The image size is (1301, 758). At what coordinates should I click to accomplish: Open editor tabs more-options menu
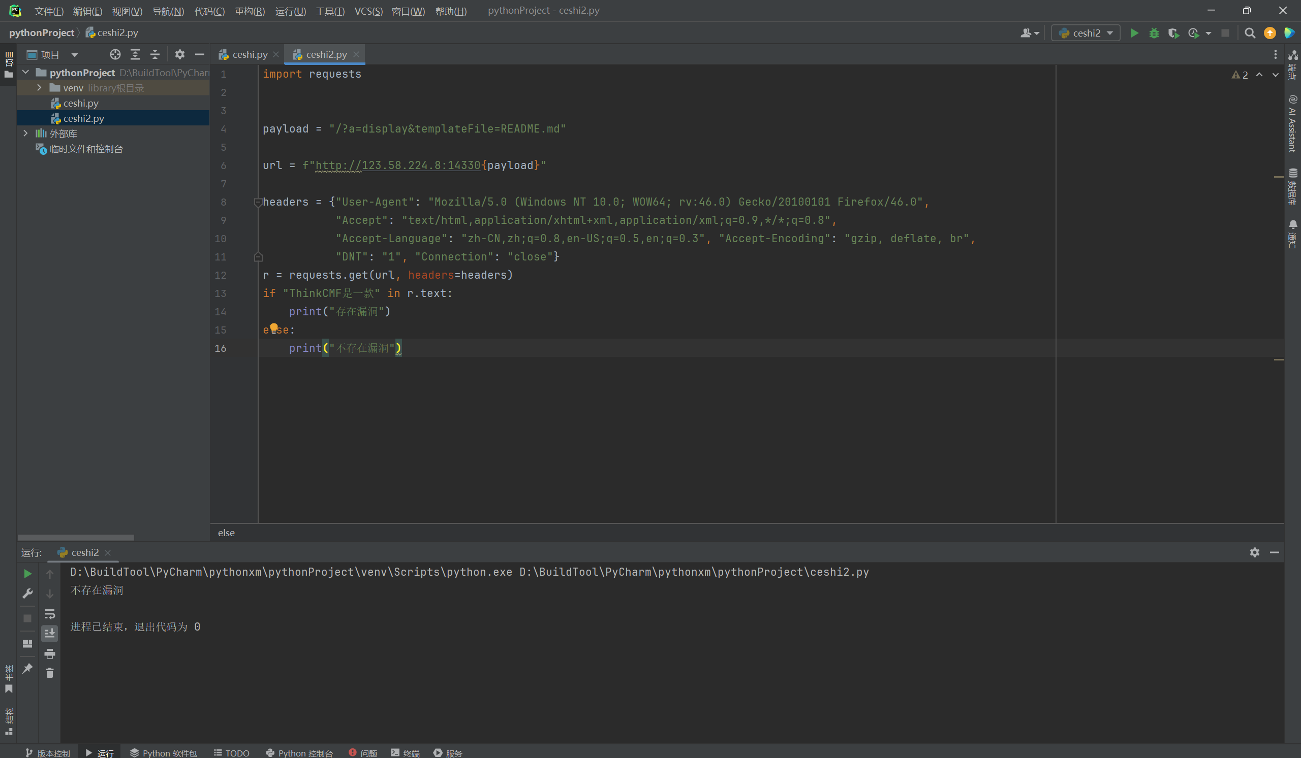[1275, 54]
